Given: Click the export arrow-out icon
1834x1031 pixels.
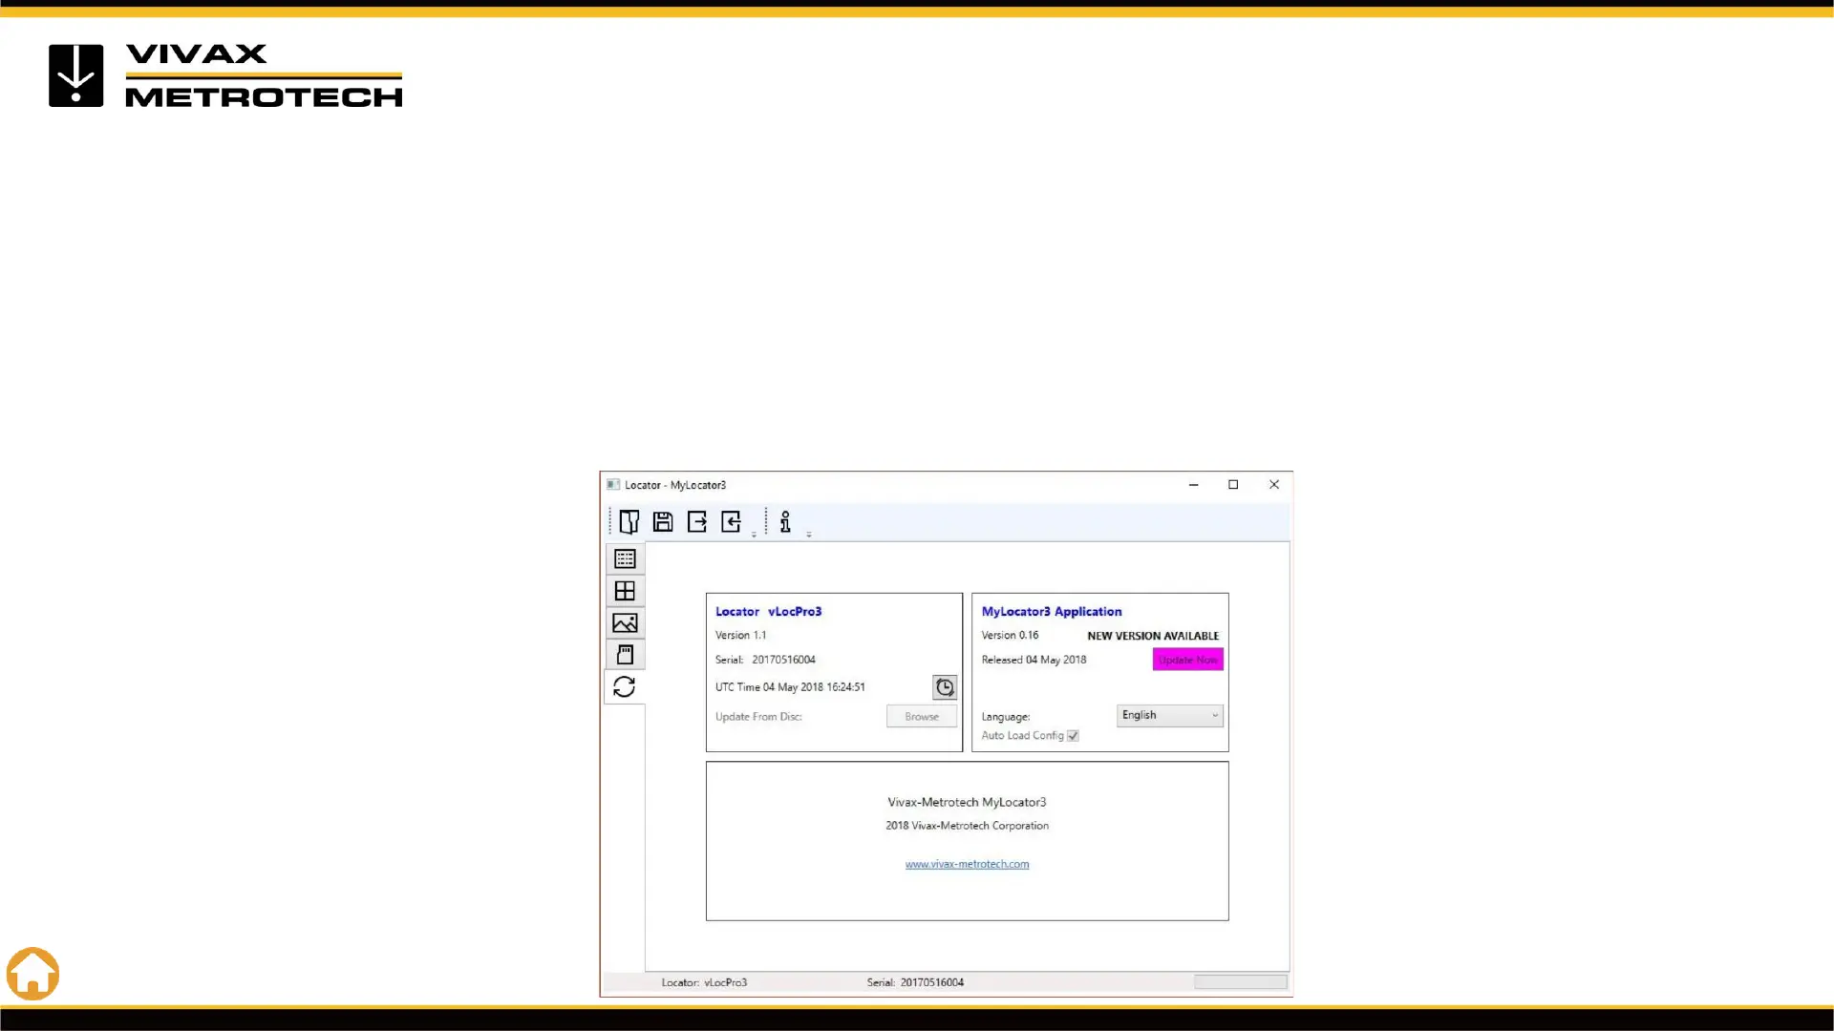Looking at the screenshot, I should coord(697,521).
